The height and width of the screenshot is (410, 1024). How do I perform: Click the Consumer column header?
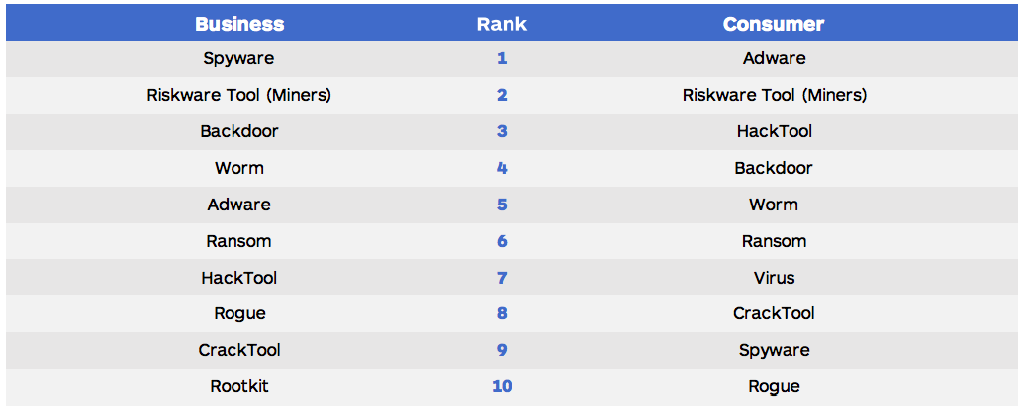[774, 24]
